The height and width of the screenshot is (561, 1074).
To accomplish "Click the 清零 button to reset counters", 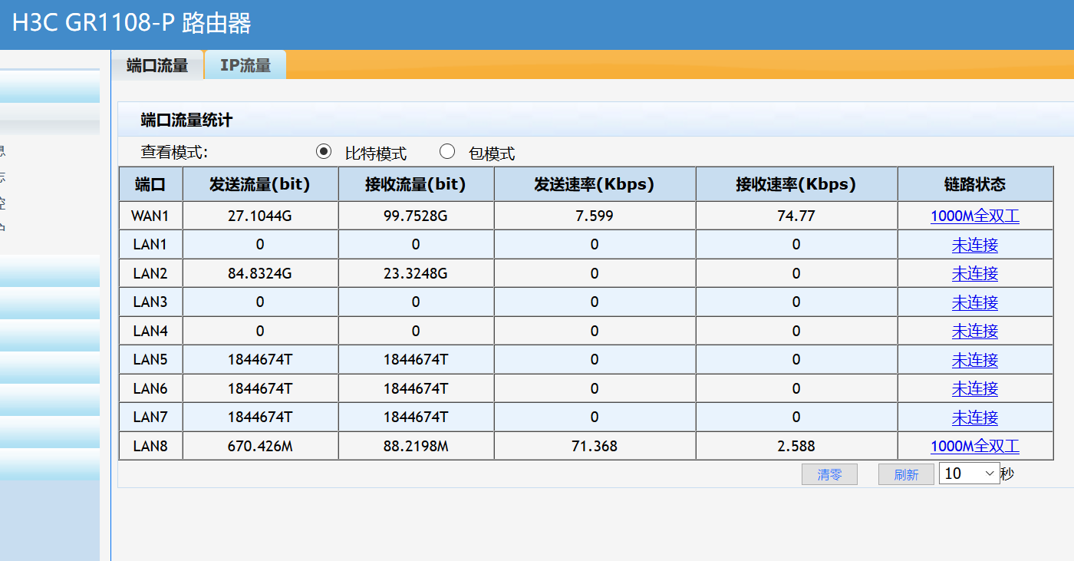I will coord(829,474).
